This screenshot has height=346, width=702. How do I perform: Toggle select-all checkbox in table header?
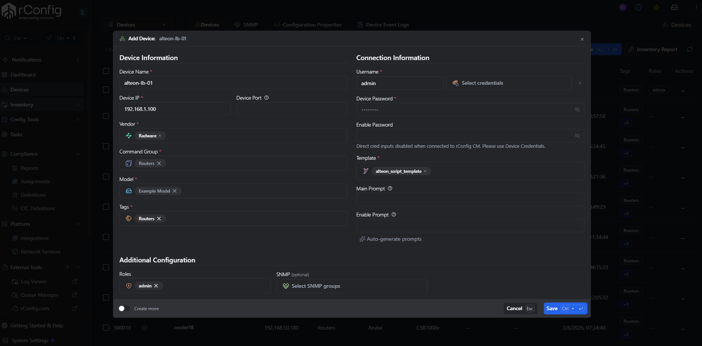pos(106,71)
